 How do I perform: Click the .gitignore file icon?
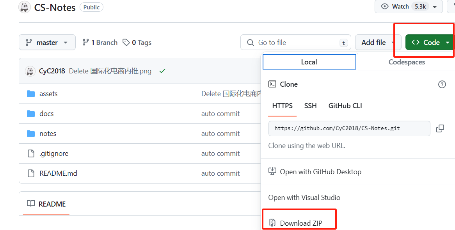pos(31,153)
